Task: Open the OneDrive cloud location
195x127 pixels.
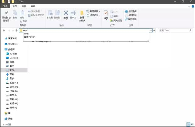Action: click(x=12, y=44)
